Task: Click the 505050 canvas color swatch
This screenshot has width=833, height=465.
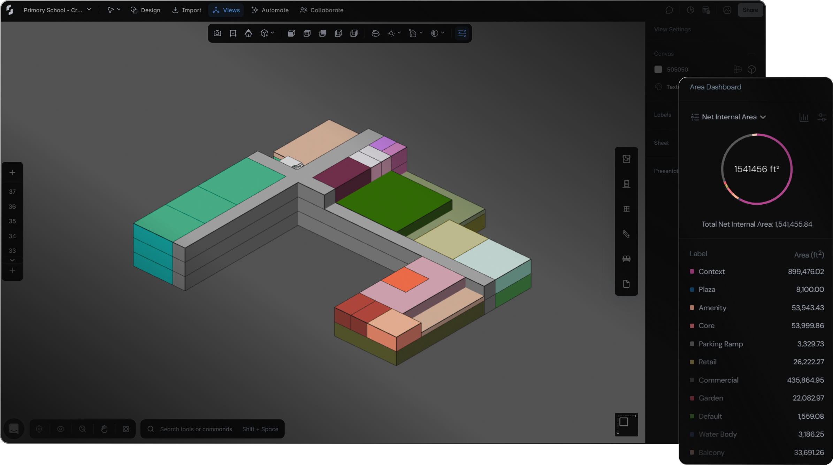Action: [x=658, y=70]
